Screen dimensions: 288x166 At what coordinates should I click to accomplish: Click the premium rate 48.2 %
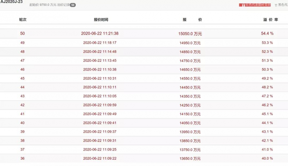click(267, 87)
